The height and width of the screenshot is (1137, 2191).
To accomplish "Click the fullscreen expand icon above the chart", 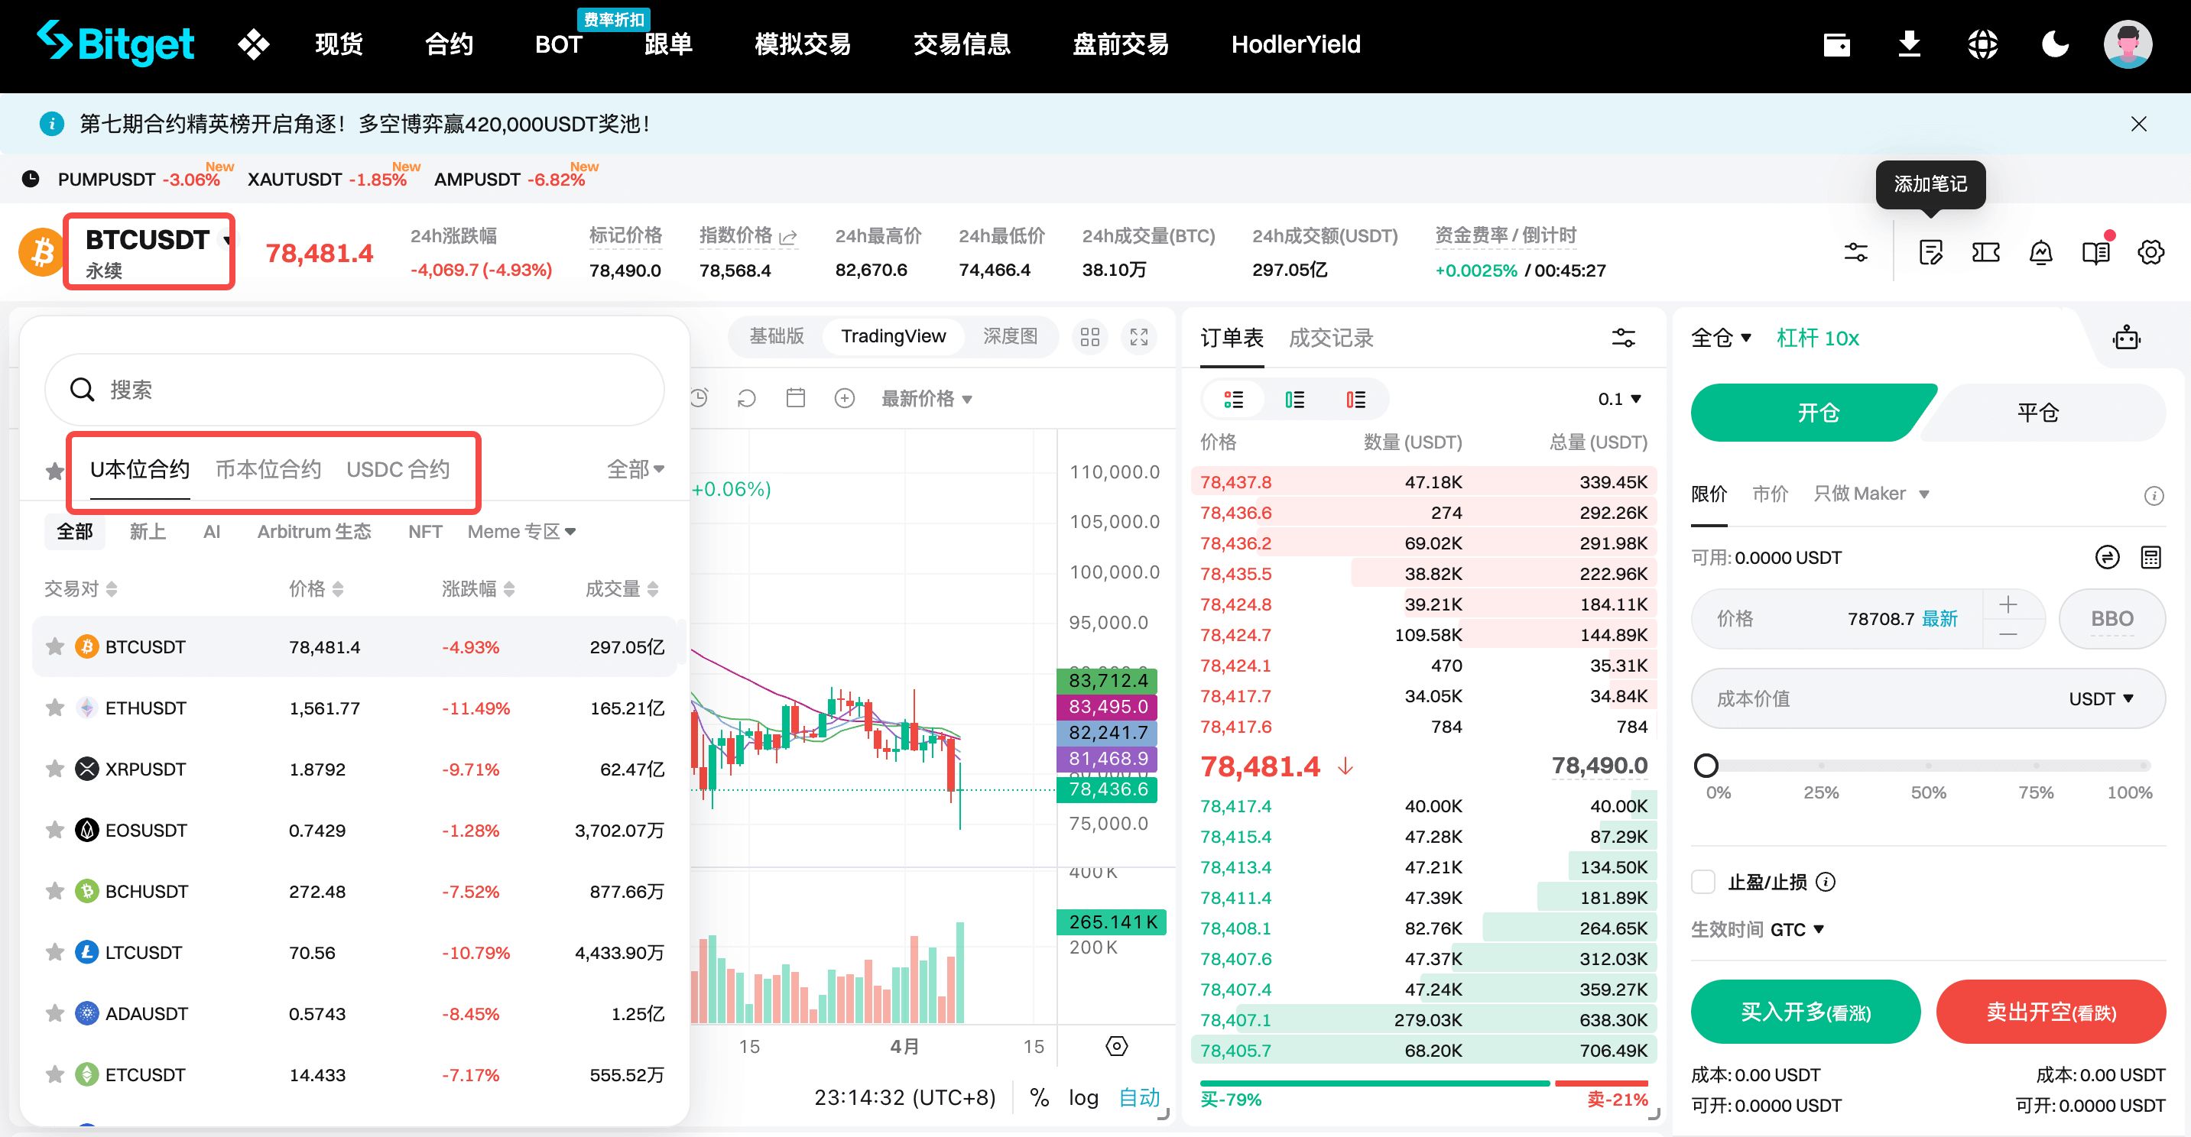I will point(1140,337).
